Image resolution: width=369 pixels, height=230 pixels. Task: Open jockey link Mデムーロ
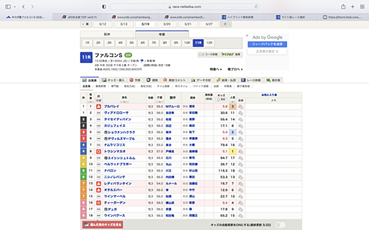pyautogui.click(x=173, y=106)
